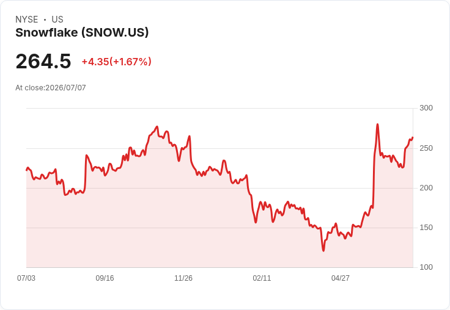Image resolution: width=450 pixels, height=310 pixels.
Task: Click the NYSE exchange label
Action: click(27, 20)
